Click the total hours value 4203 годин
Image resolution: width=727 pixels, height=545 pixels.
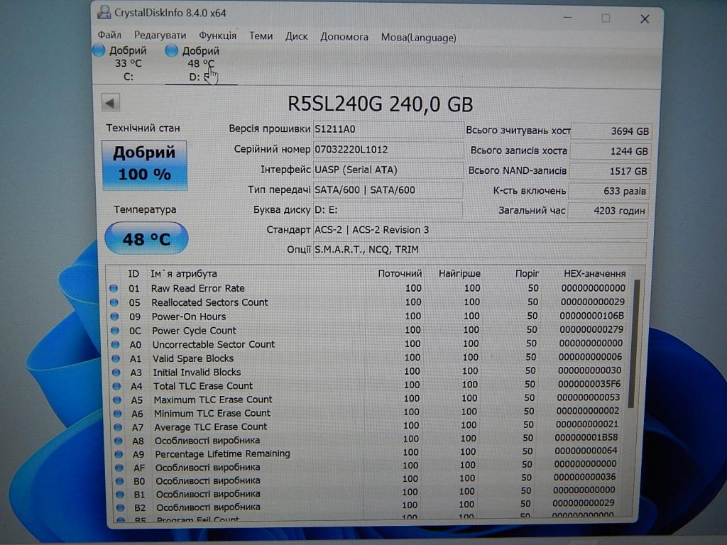click(x=608, y=211)
